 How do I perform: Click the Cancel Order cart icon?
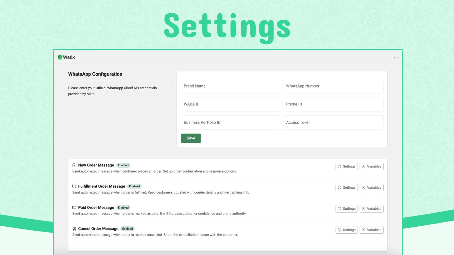click(74, 229)
